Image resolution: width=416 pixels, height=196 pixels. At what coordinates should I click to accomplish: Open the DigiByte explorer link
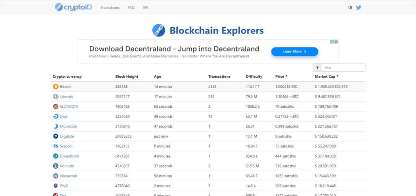coord(67,136)
